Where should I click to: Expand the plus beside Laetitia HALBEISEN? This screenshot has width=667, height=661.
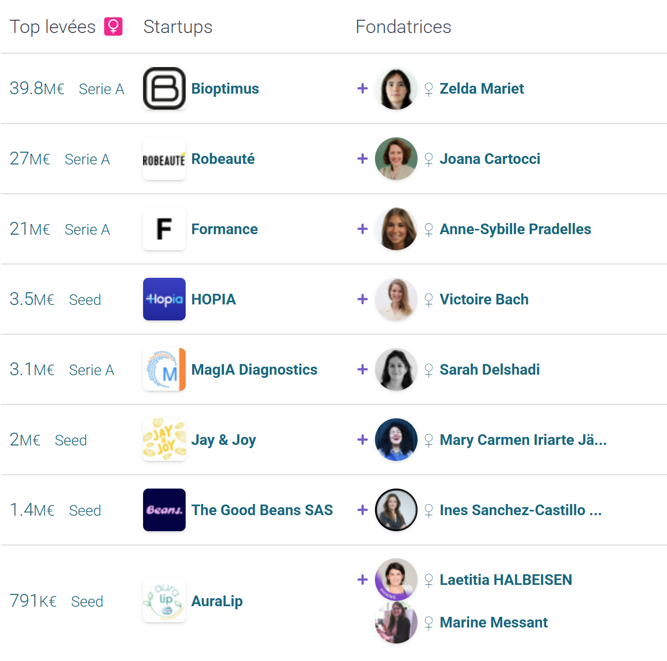363,580
